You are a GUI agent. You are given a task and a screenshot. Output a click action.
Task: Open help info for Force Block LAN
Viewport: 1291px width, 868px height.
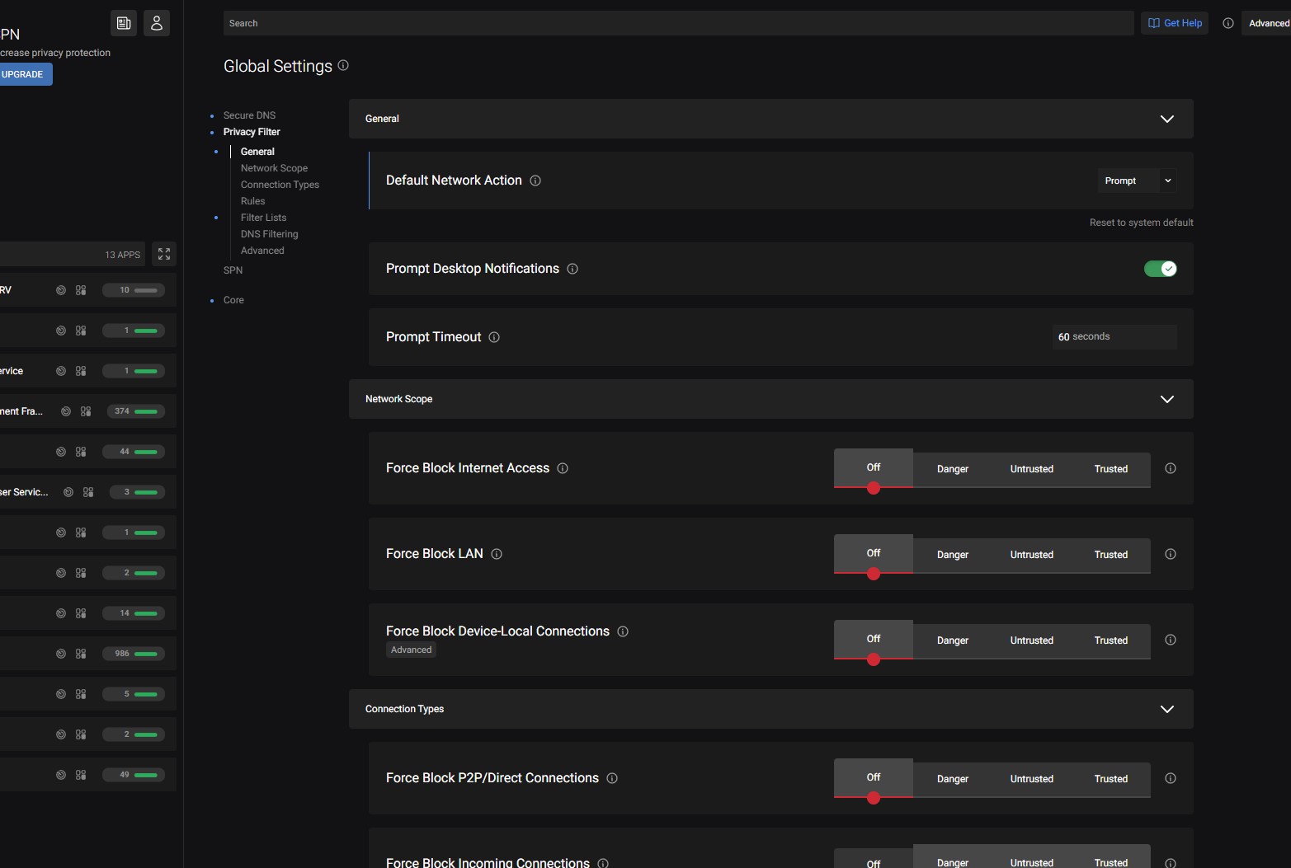pyautogui.click(x=497, y=554)
